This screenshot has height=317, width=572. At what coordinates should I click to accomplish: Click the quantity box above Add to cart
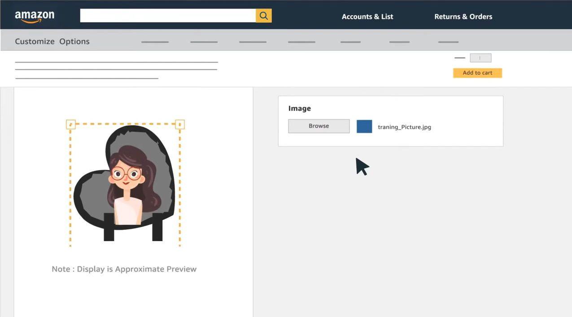click(x=480, y=58)
